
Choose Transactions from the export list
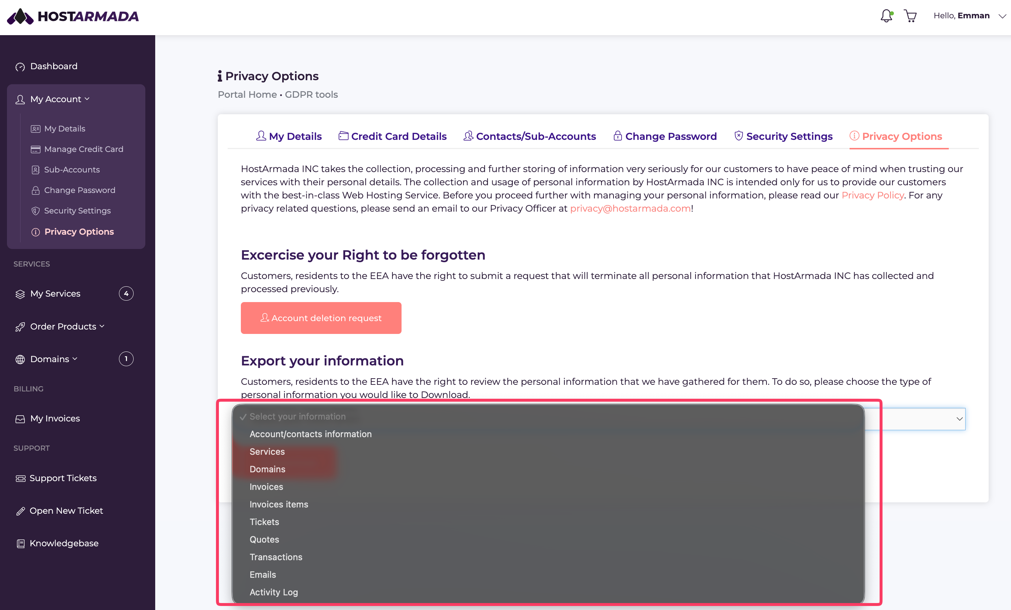548,557
